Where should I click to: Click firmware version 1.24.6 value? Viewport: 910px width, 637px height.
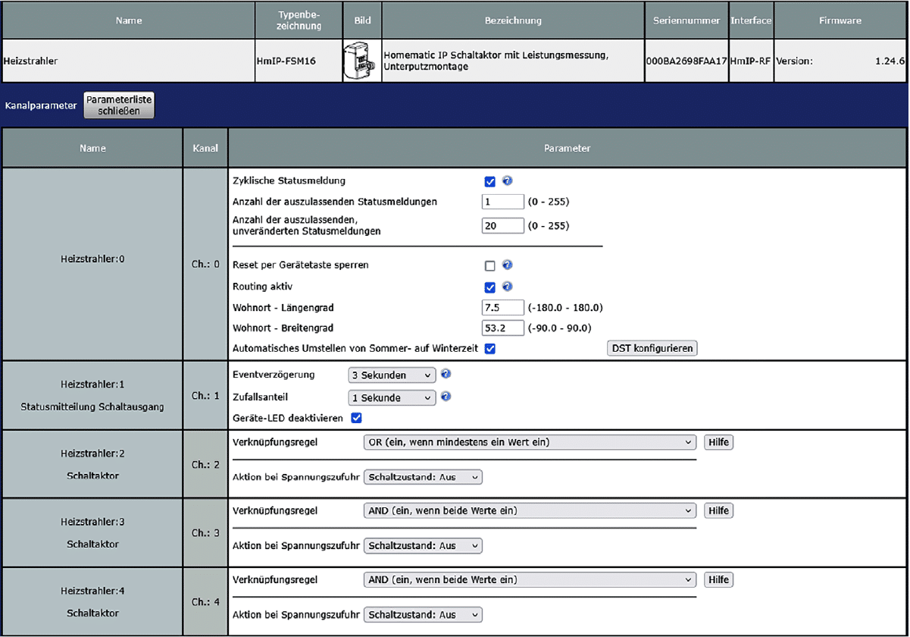pos(891,61)
